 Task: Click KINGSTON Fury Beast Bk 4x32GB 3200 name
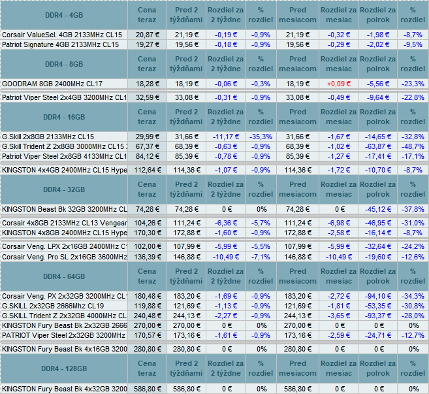[x=64, y=389]
